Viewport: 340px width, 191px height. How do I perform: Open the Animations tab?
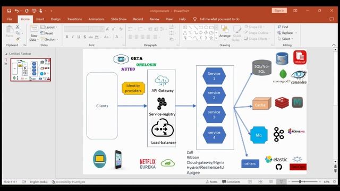(97, 19)
